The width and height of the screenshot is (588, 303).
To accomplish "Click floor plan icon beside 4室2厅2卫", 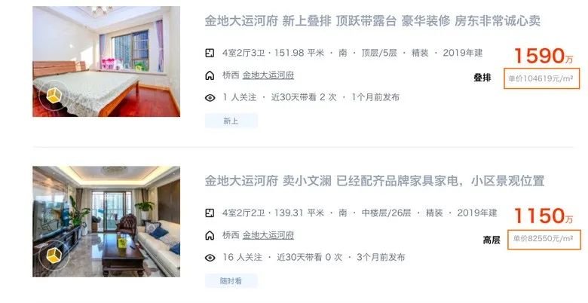I will 210,213.
